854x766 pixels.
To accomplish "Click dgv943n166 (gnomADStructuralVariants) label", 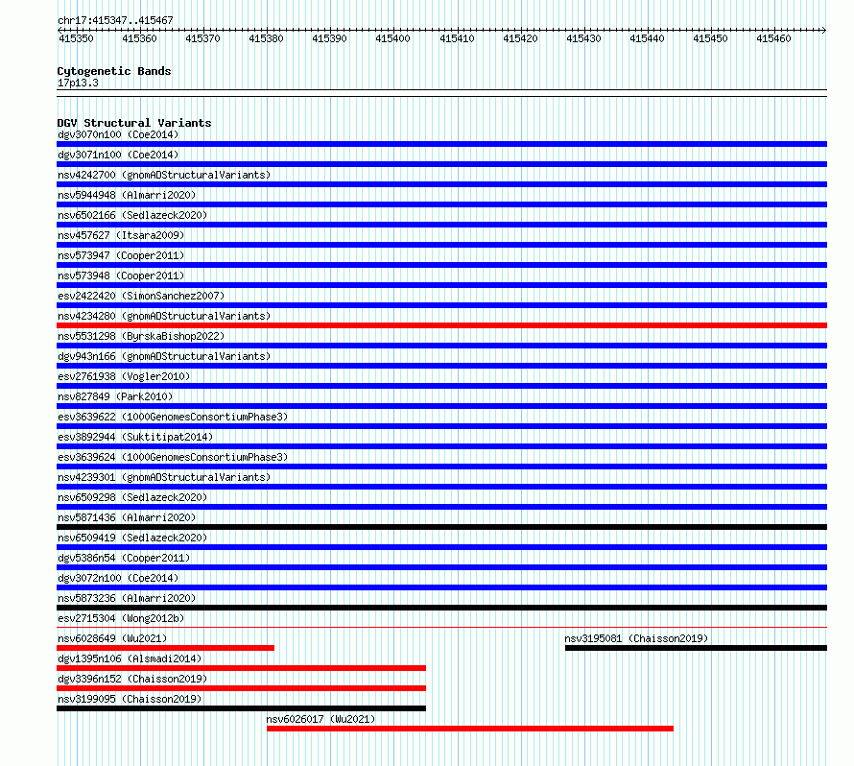I will 164,356.
